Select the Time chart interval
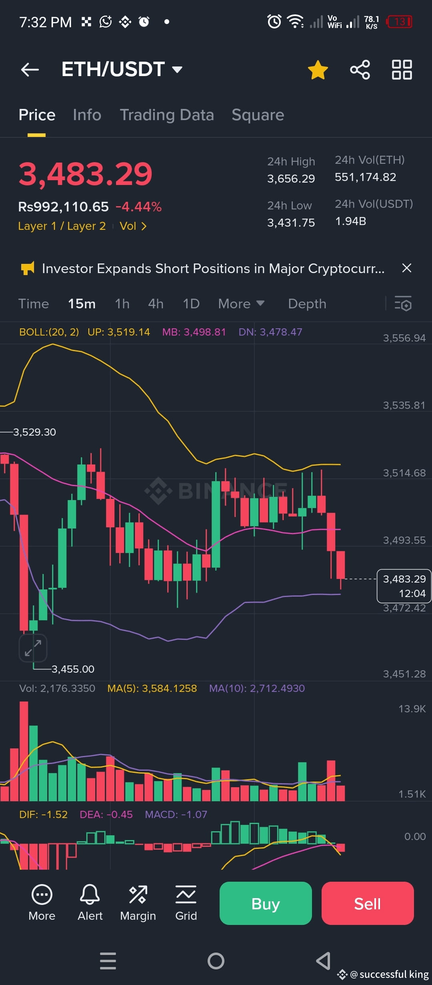Viewport: 432px width, 985px height. pyautogui.click(x=34, y=304)
